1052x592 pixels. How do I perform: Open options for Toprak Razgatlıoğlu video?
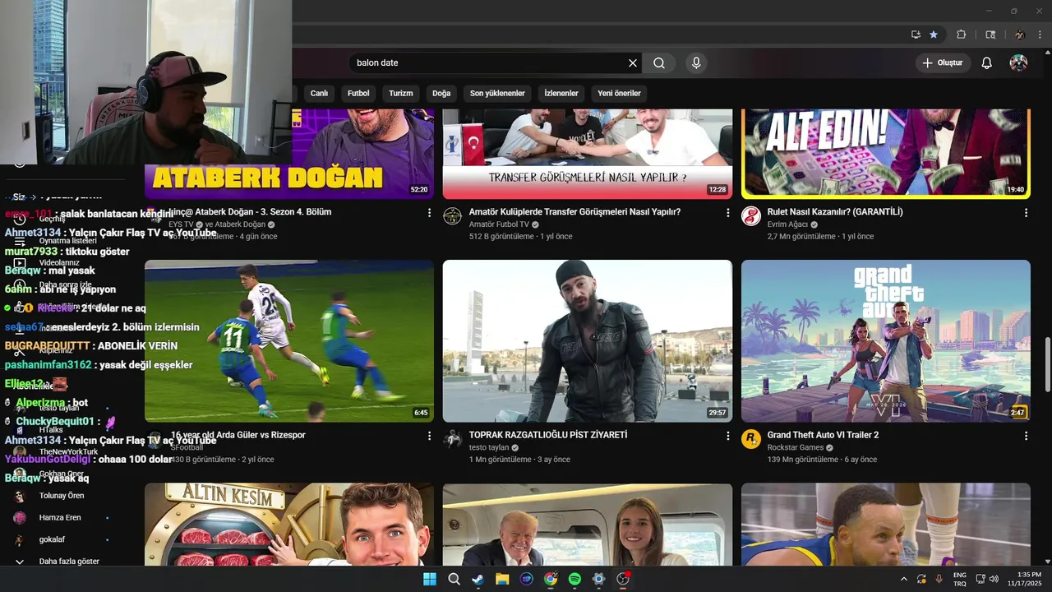[x=727, y=435]
